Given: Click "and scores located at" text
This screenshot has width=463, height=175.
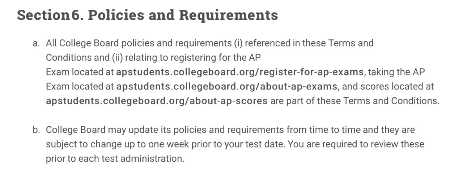Looking at the screenshot, I should [x=388, y=87].
